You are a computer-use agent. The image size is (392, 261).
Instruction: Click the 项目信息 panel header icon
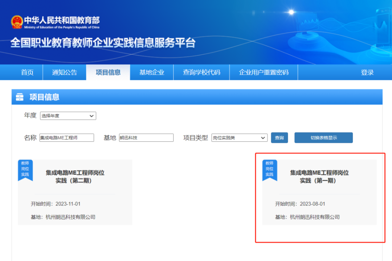(x=20, y=97)
